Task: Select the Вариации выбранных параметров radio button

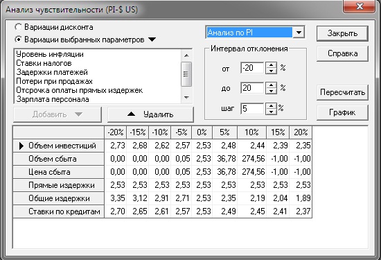Action: [19, 40]
